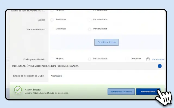Select Personalizado radio for Horario de Acceso
Viewport: 174px width, 108px height.
(89, 29)
